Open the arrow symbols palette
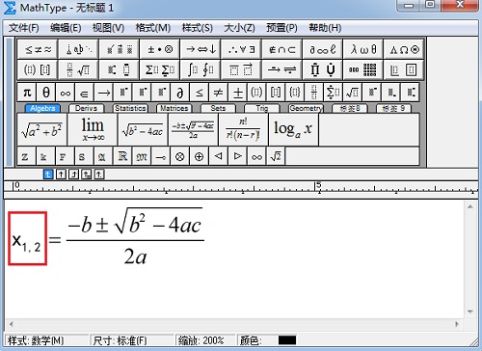Viewport: 482px width, 351px height. 201,49
